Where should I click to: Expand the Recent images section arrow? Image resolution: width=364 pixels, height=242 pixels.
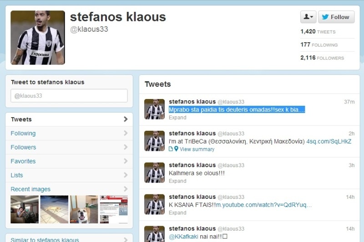point(126,189)
